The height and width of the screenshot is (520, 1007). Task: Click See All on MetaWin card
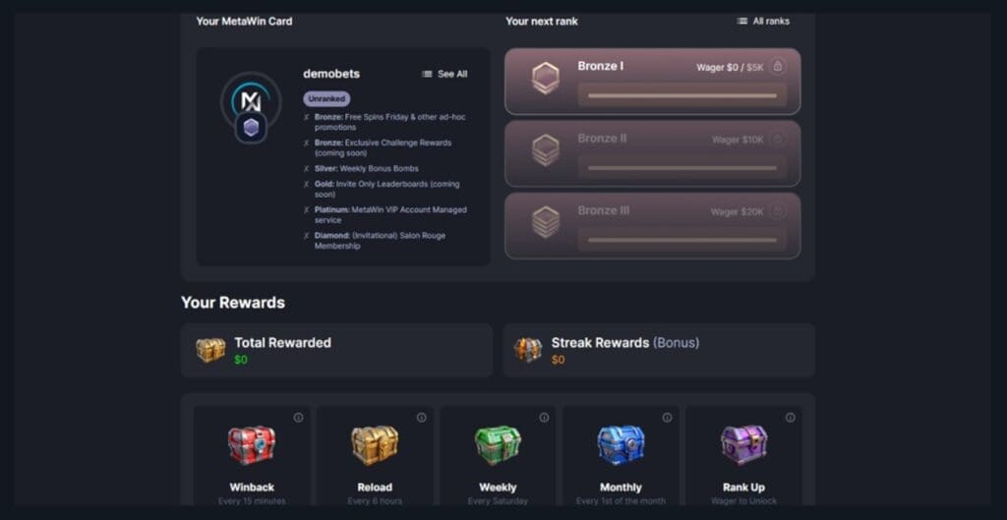(444, 74)
